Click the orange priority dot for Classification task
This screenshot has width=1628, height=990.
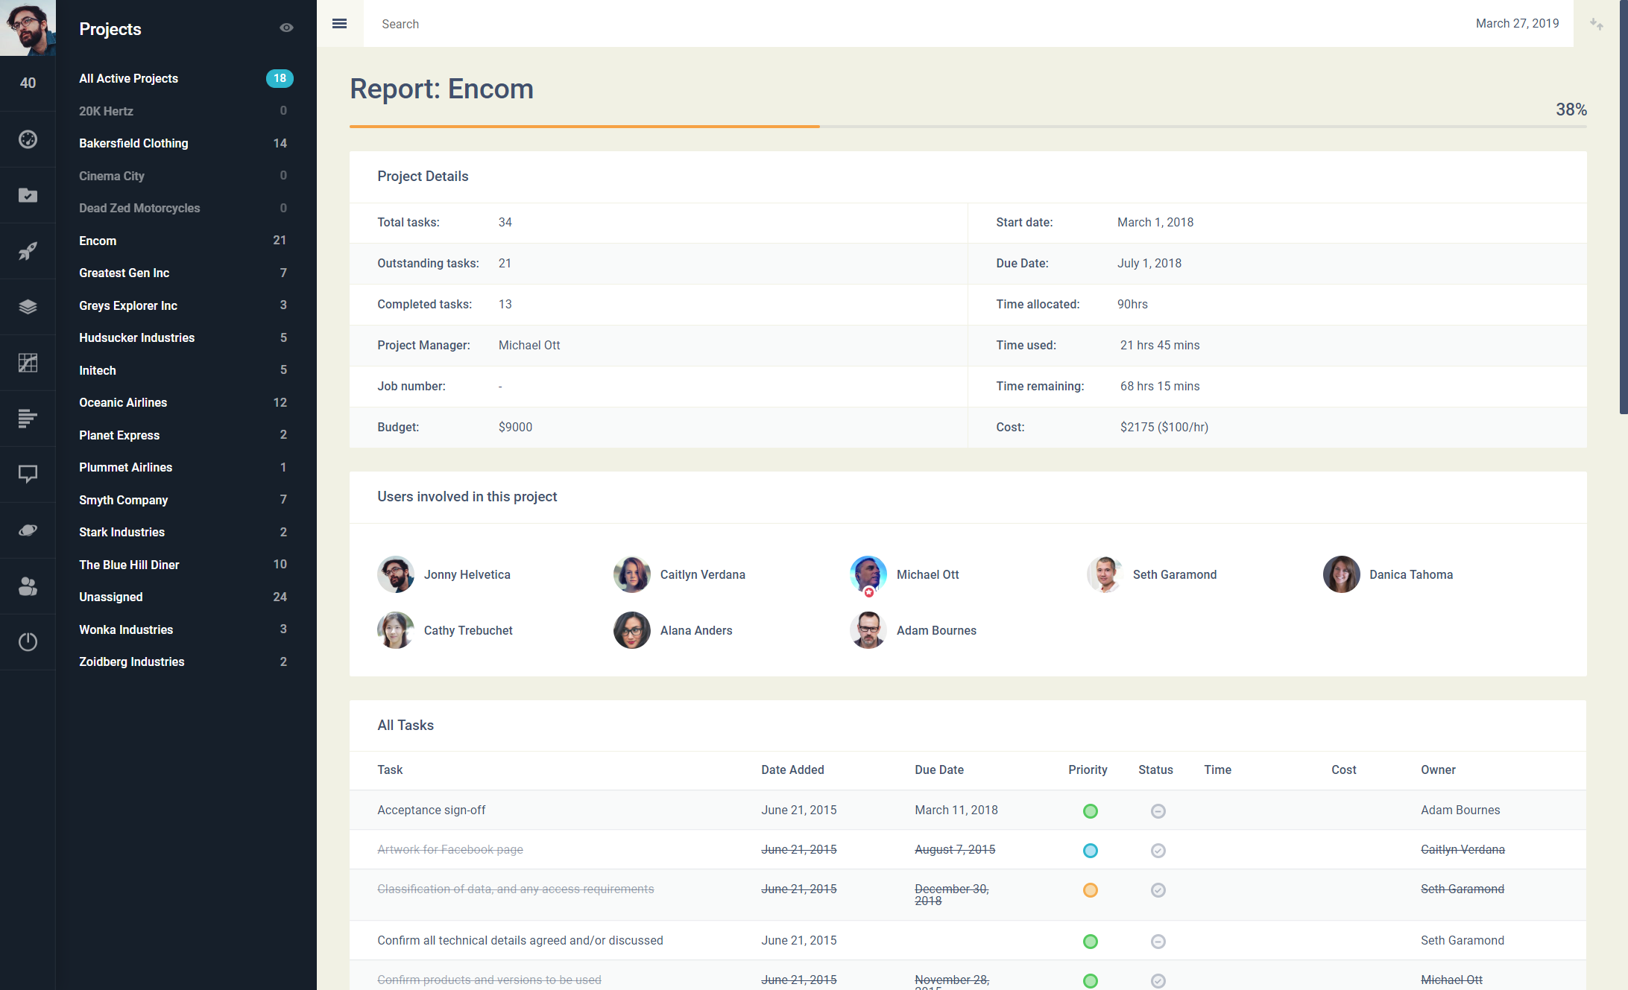1090,890
